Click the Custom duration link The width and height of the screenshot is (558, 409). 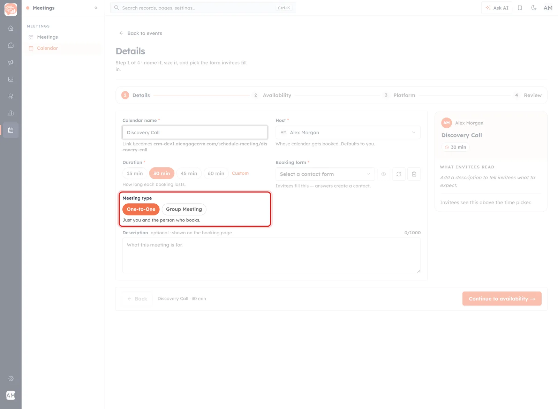(240, 173)
